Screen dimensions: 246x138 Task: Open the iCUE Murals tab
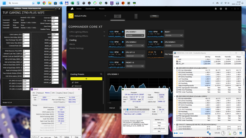coord(102,9)
